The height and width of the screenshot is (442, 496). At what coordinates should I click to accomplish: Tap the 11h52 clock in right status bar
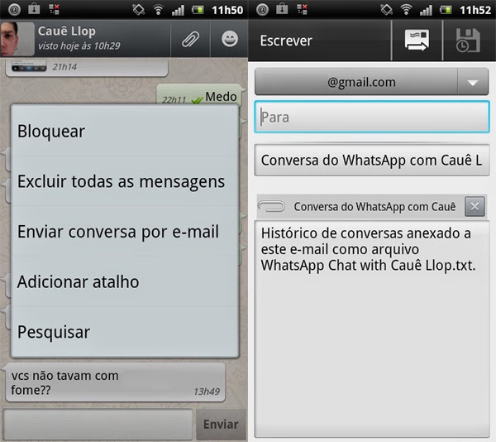click(475, 10)
